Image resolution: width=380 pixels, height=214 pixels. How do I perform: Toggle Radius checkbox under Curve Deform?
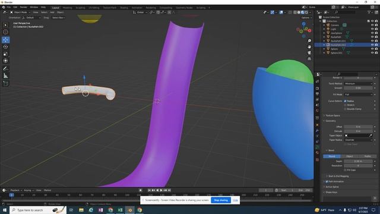pyautogui.click(x=345, y=101)
